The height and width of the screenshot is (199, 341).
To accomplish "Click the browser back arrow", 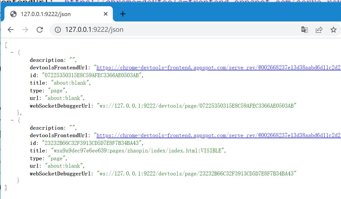I will coord(11,30).
